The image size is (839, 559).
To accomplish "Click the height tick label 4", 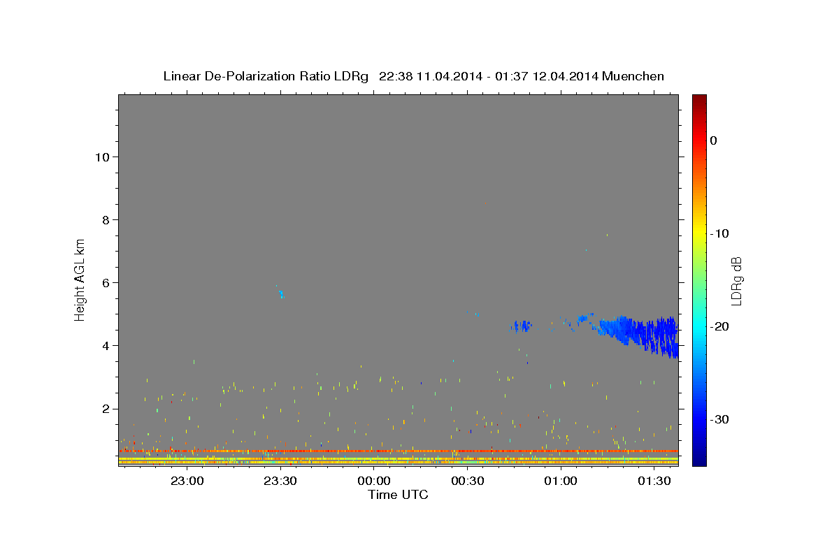I will (x=105, y=345).
